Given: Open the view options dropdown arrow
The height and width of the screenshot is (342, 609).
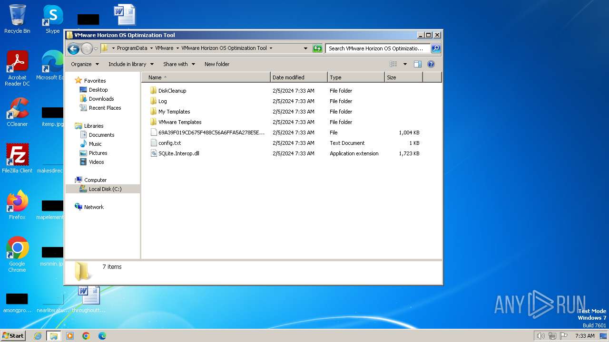Looking at the screenshot, I should [405, 64].
